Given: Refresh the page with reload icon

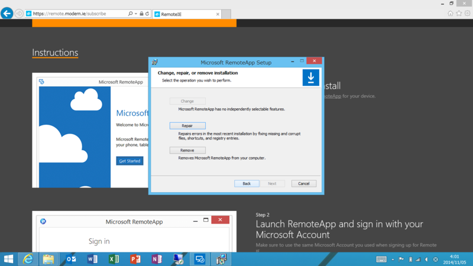Looking at the screenshot, I should pyautogui.click(x=147, y=14).
